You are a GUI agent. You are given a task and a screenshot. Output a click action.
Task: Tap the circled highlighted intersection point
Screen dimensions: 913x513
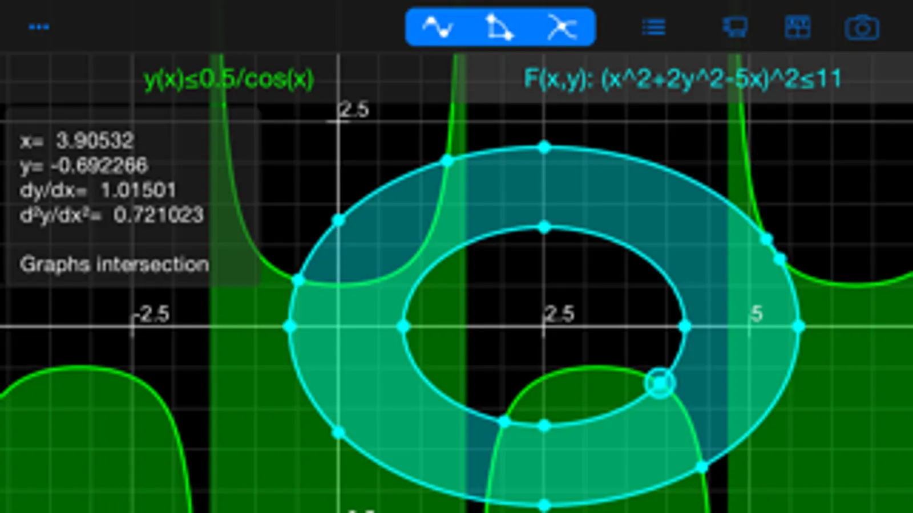[x=660, y=383]
